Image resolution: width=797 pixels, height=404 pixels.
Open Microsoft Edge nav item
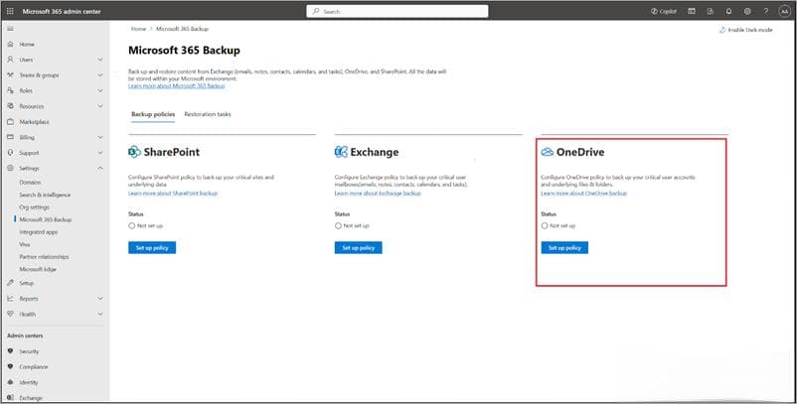(x=38, y=269)
